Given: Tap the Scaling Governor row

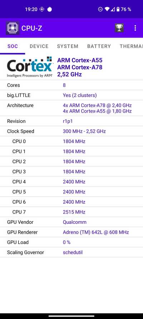Looking at the screenshot, I should pos(71,253).
